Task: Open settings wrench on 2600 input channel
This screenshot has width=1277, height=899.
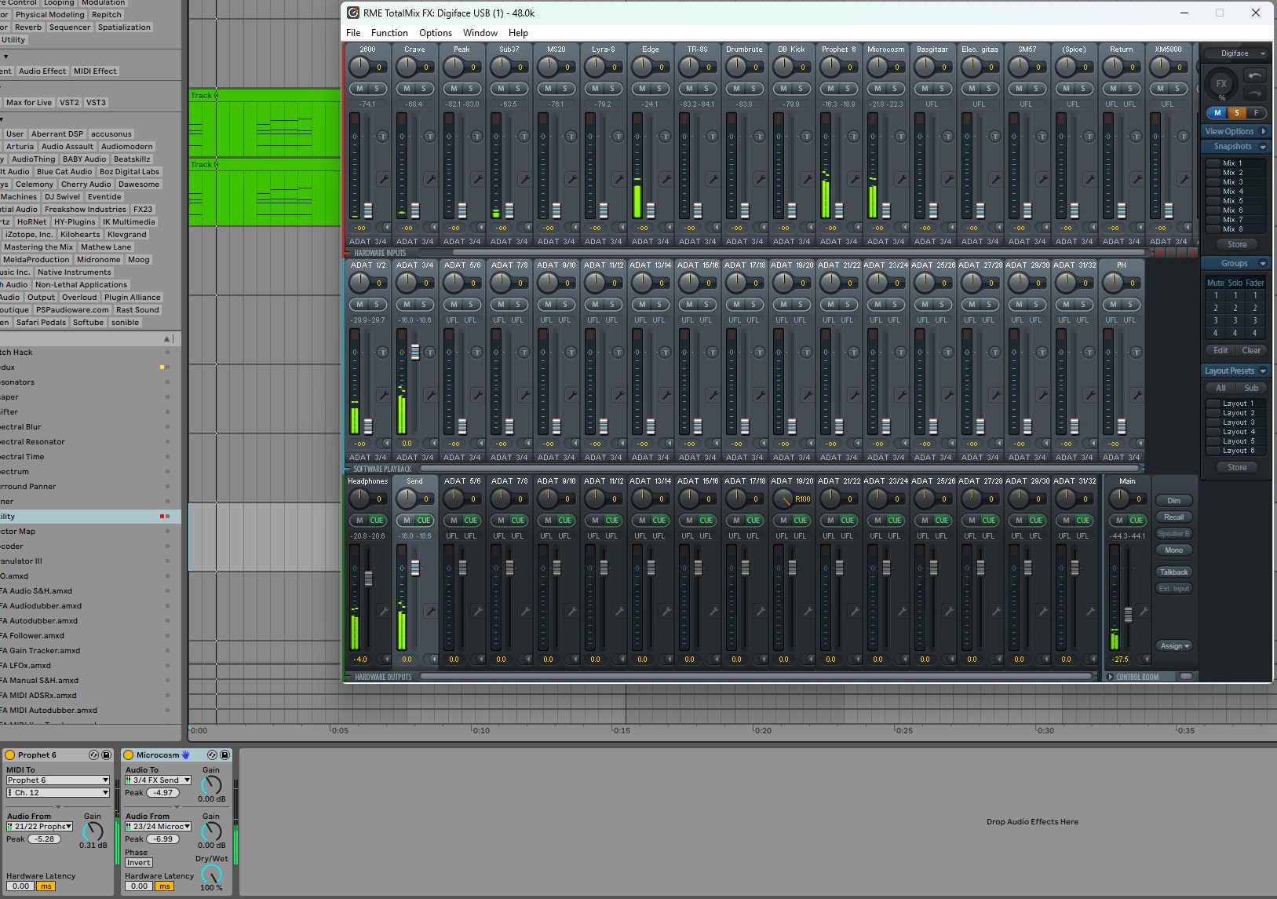Action: (x=383, y=180)
